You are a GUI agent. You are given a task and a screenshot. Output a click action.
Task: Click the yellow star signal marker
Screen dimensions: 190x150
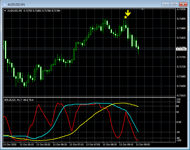coord(126,17)
